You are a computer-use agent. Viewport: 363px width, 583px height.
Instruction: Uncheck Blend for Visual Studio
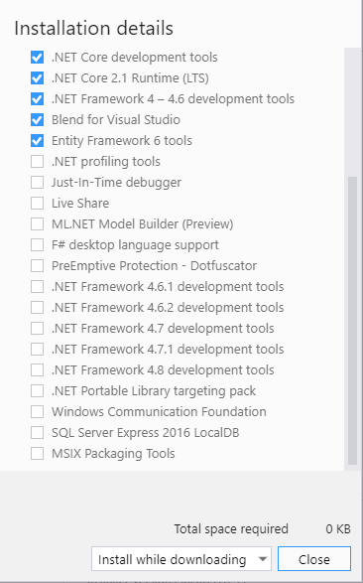click(x=37, y=120)
